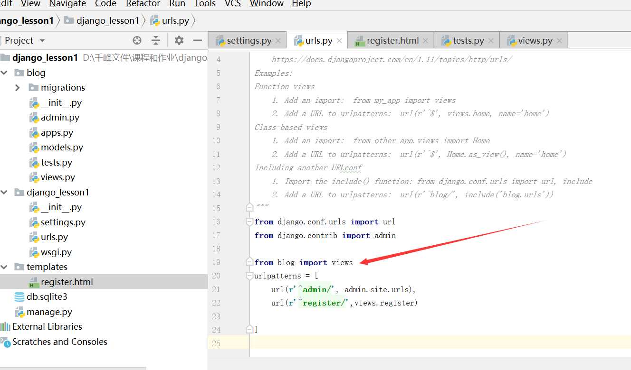
Task: Open the Code menu
Action: click(x=105, y=4)
